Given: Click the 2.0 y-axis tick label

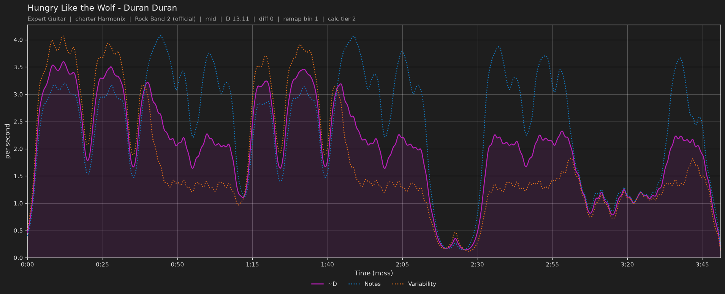Looking at the screenshot, I should pos(18,149).
